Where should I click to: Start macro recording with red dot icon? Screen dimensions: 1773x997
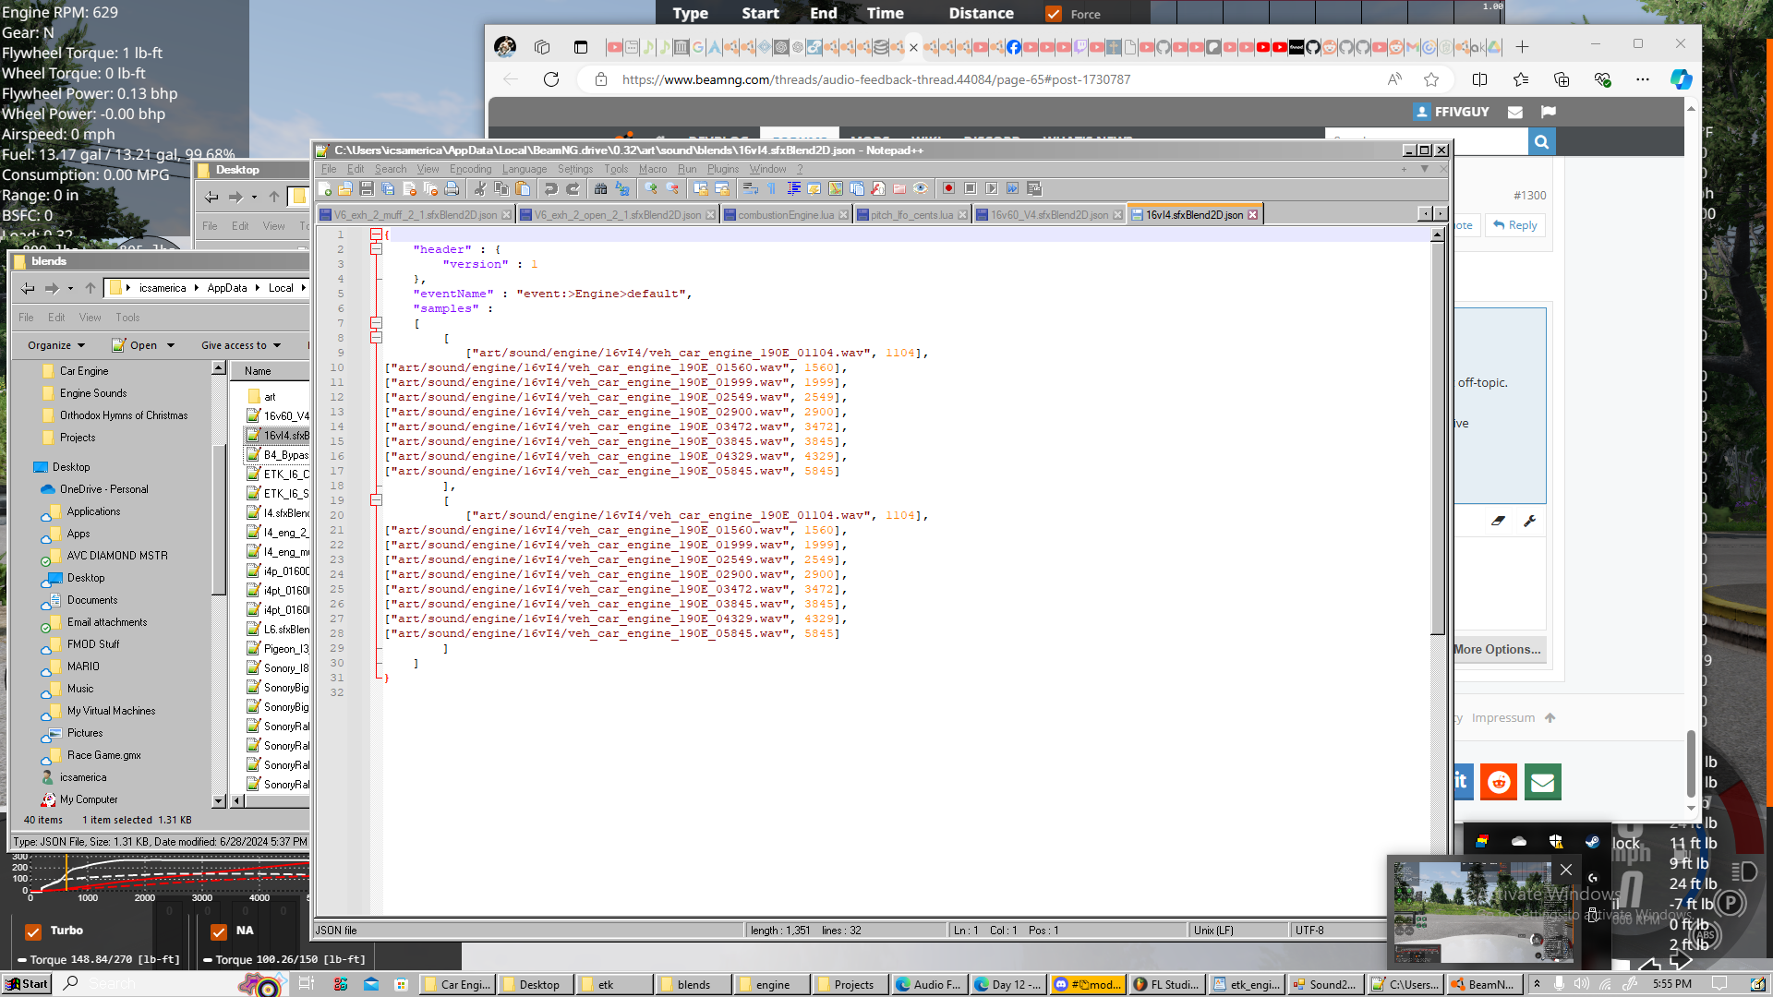[948, 188]
